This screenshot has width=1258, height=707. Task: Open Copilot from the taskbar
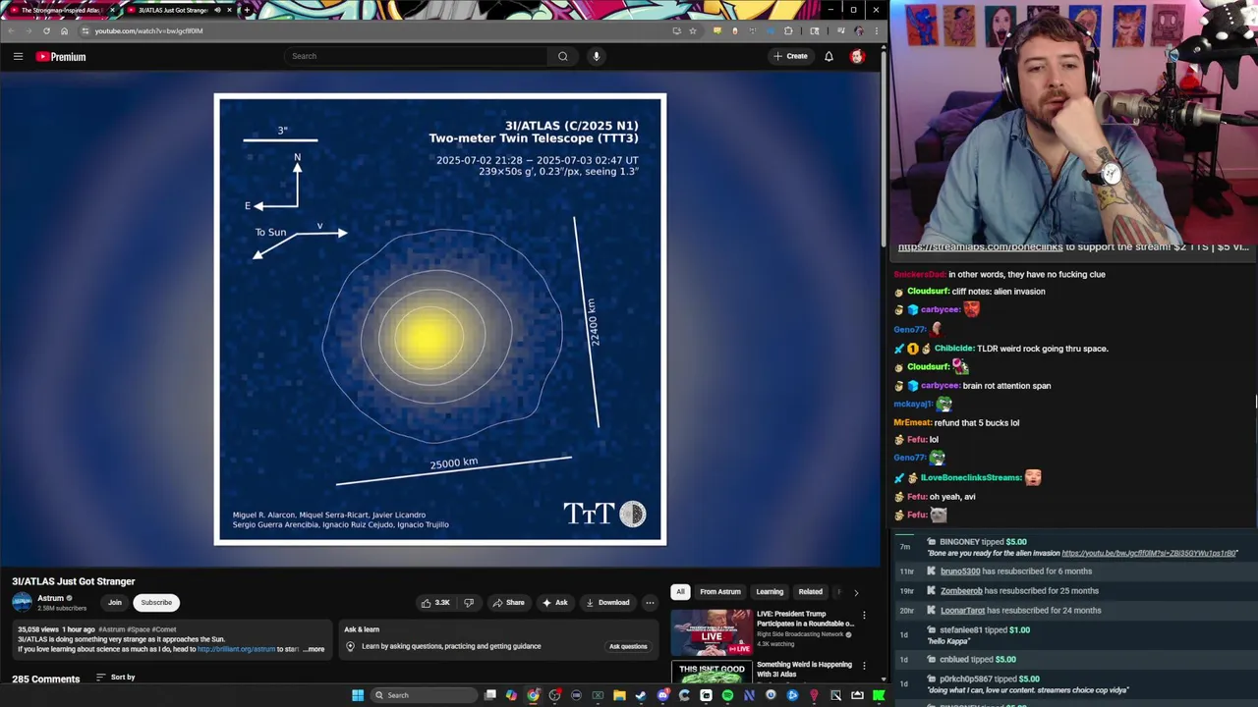(x=511, y=695)
